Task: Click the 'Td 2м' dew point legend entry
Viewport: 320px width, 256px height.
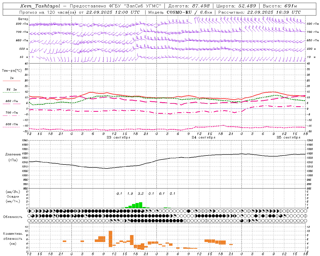Action: point(12,89)
